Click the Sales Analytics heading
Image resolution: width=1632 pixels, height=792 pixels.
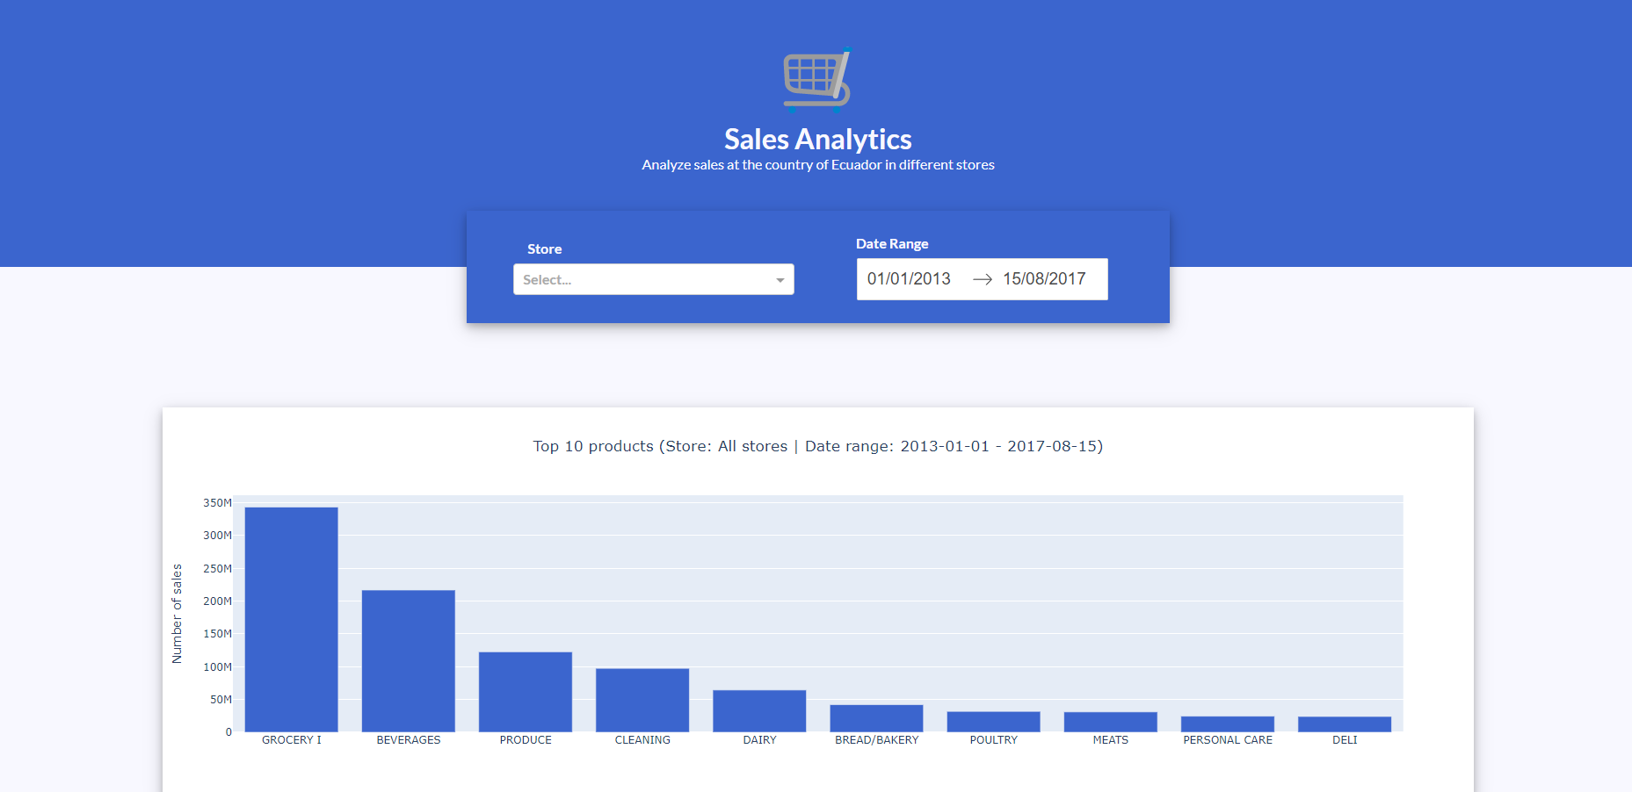tap(817, 139)
